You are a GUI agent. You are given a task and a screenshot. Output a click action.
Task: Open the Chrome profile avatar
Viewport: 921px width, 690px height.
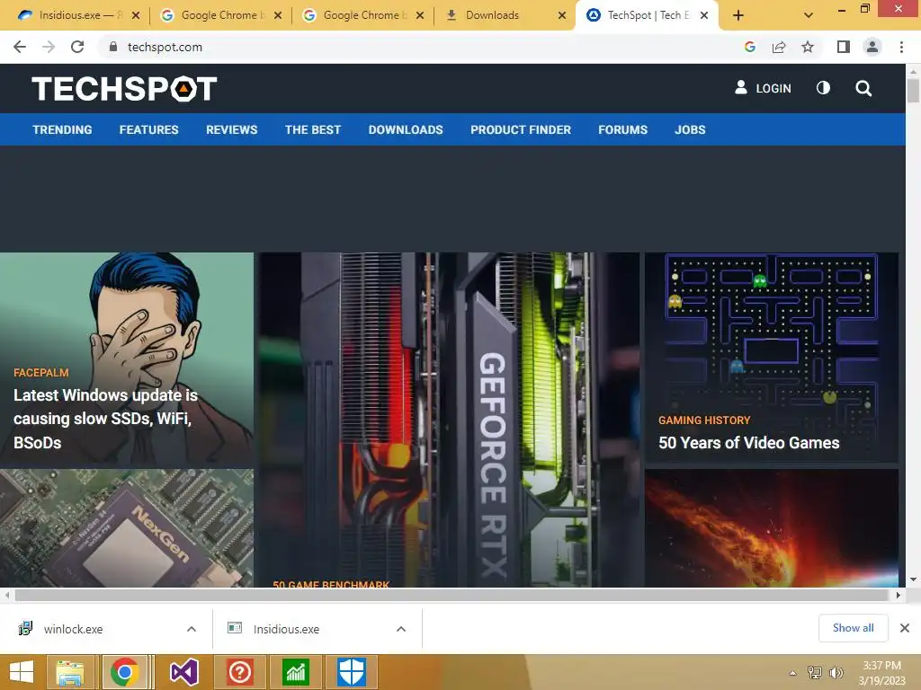click(872, 47)
